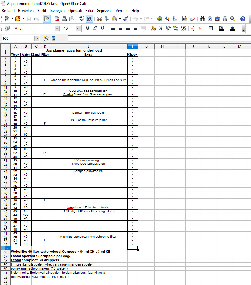Screen dimensions: 251x285
Task: Open the font name dropdown Arial
Action: click(57, 29)
